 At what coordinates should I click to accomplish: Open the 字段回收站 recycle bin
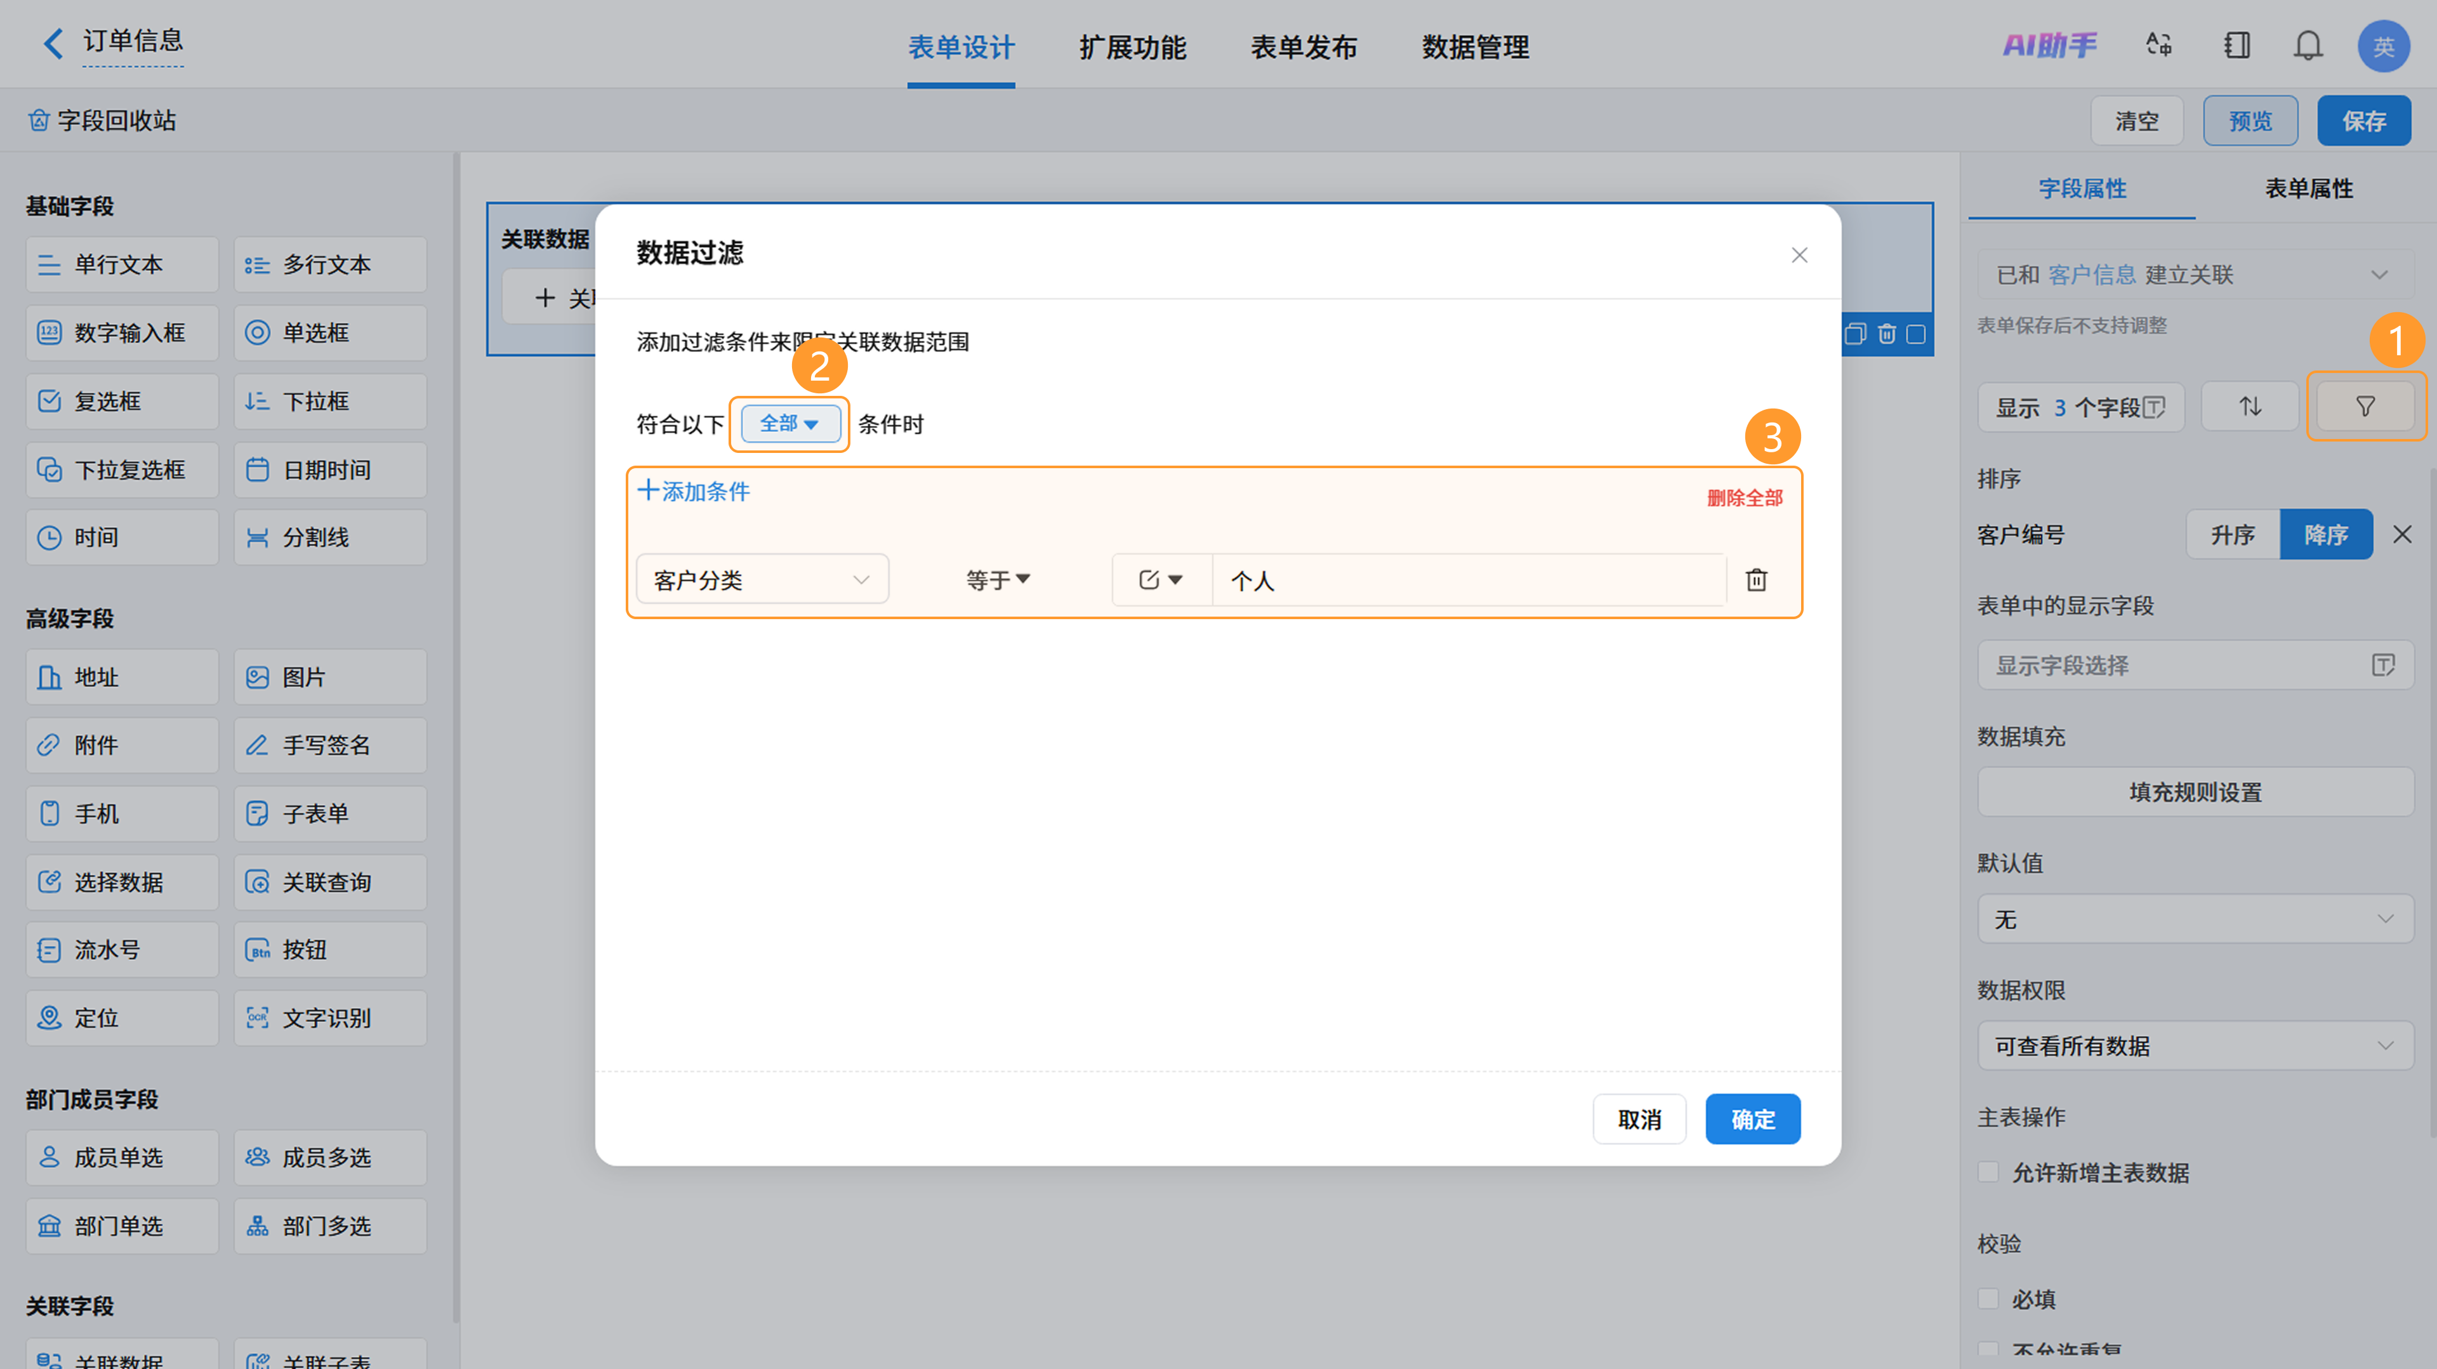click(x=102, y=120)
